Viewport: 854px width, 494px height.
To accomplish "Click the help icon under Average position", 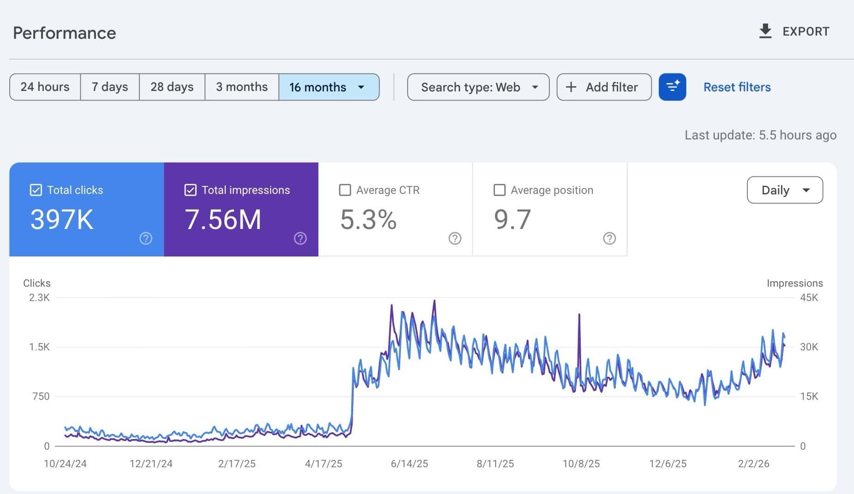I will coord(610,239).
